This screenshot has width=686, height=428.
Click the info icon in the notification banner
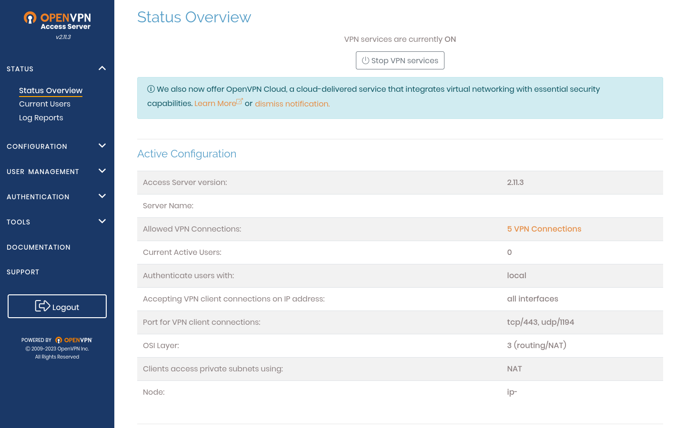point(151,89)
